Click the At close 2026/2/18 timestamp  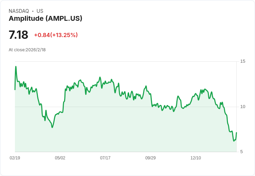coord(27,50)
